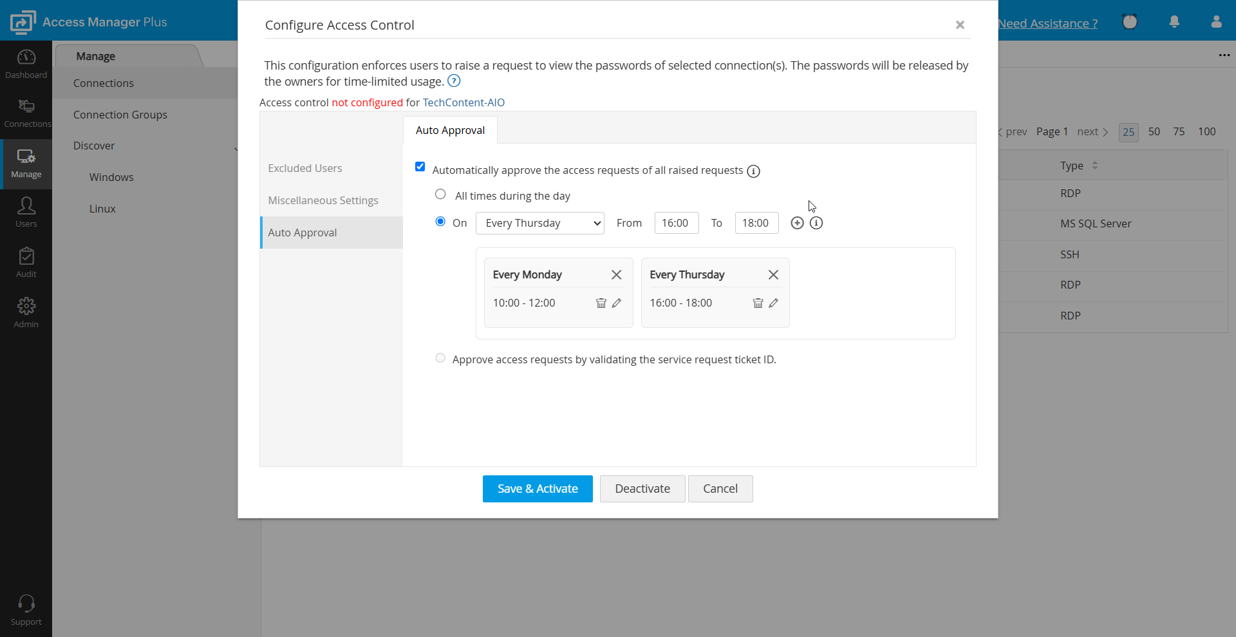This screenshot has height=637, width=1236.
Task: Open Miscellaneous Settings section
Action: [323, 200]
